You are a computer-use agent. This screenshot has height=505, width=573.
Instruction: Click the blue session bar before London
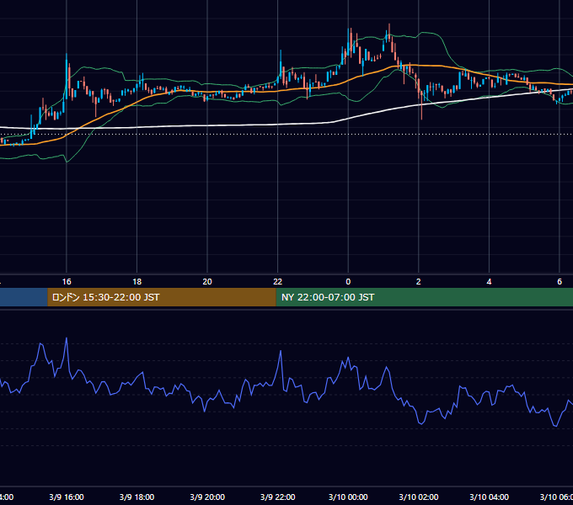pos(24,297)
